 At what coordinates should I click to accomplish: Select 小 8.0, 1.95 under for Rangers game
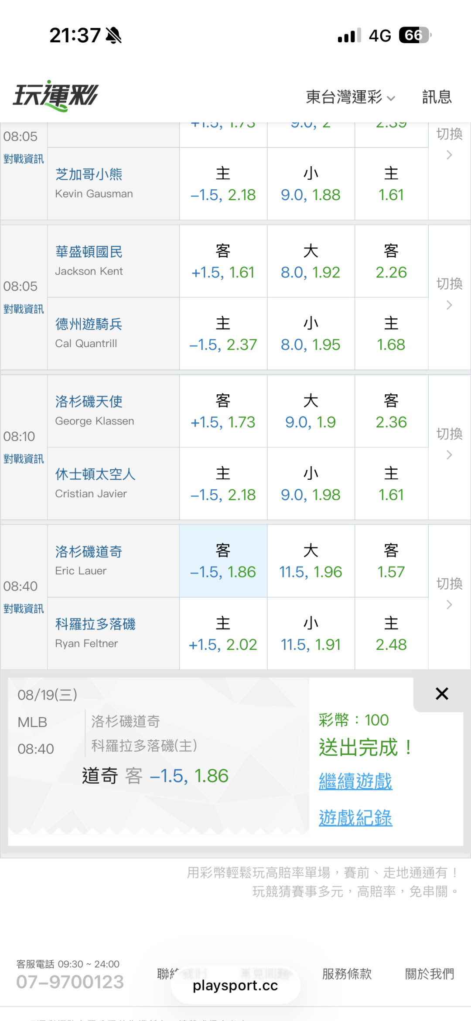click(x=311, y=334)
